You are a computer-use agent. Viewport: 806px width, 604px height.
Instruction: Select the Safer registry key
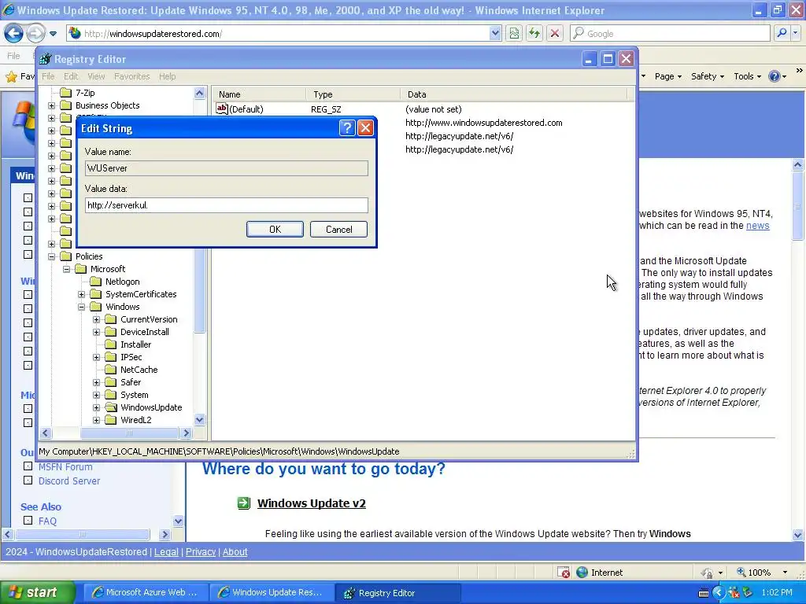131,382
